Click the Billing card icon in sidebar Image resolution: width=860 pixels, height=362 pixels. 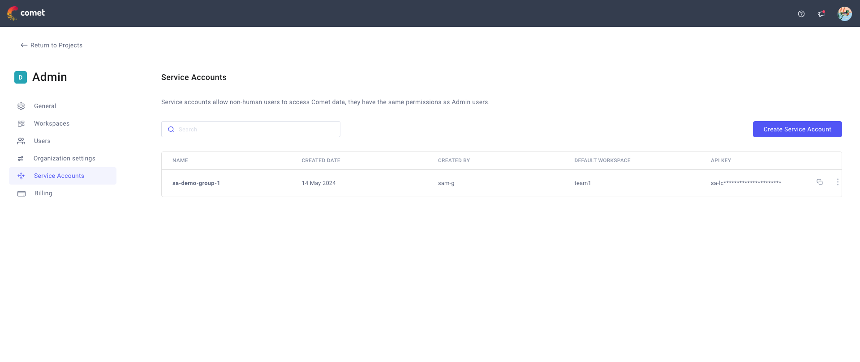click(x=21, y=194)
